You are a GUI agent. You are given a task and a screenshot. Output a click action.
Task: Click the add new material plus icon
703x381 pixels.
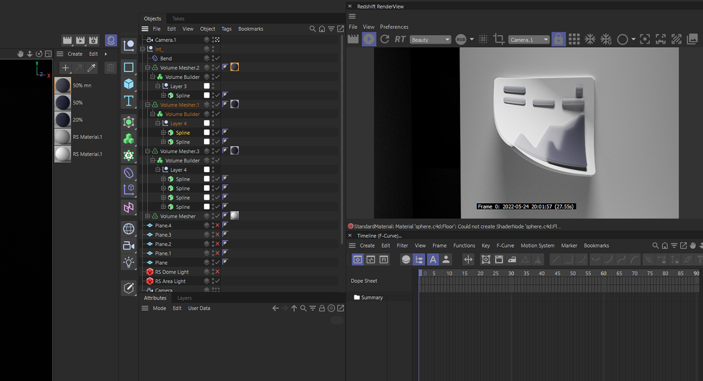[65, 68]
